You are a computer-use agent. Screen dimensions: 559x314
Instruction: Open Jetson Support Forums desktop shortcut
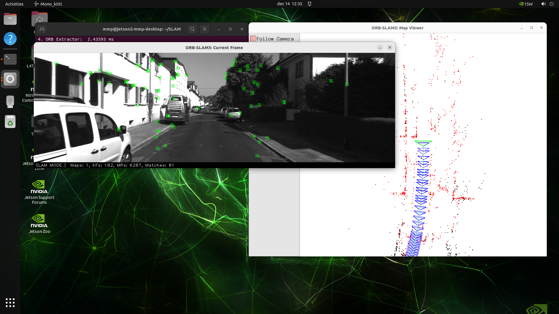coord(39,192)
